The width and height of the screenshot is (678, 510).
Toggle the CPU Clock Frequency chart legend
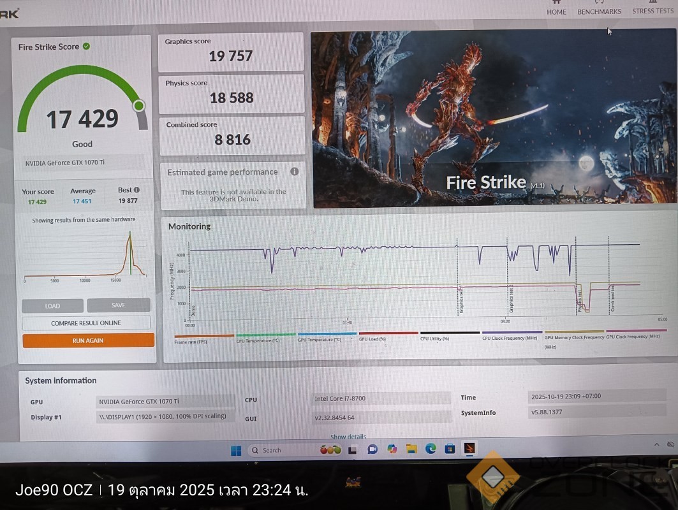(512, 335)
